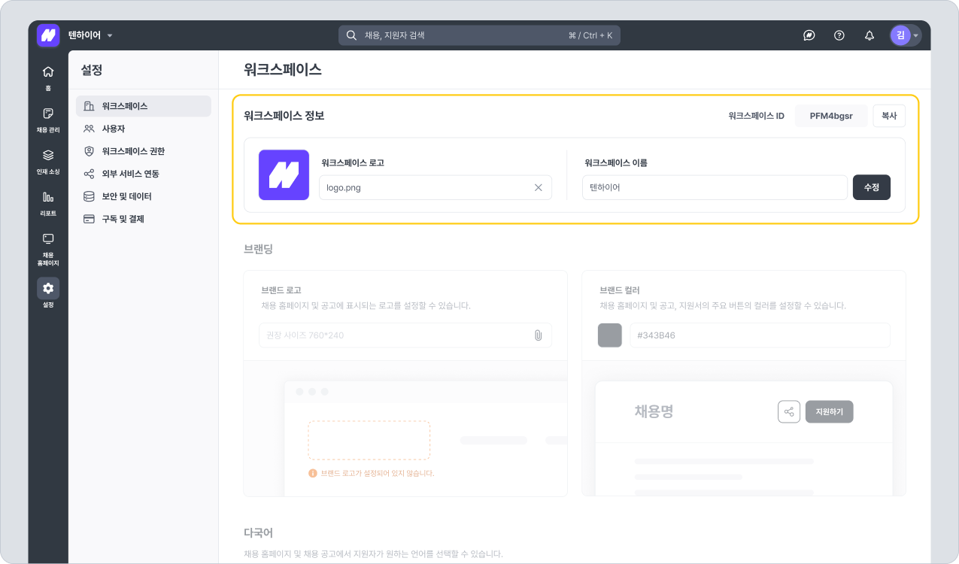Expand the profile menu arrow
This screenshot has height=564, width=959.
pos(916,36)
